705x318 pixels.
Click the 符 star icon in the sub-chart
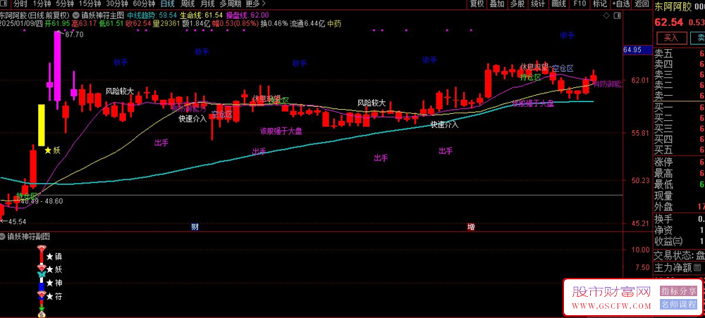[x=48, y=296]
